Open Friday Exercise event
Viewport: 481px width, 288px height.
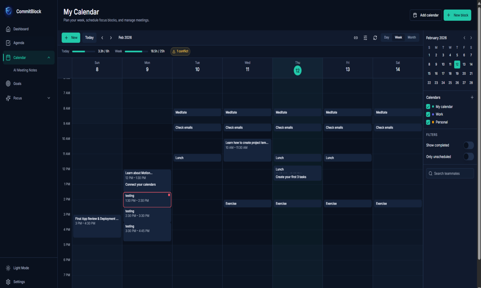coord(348,203)
